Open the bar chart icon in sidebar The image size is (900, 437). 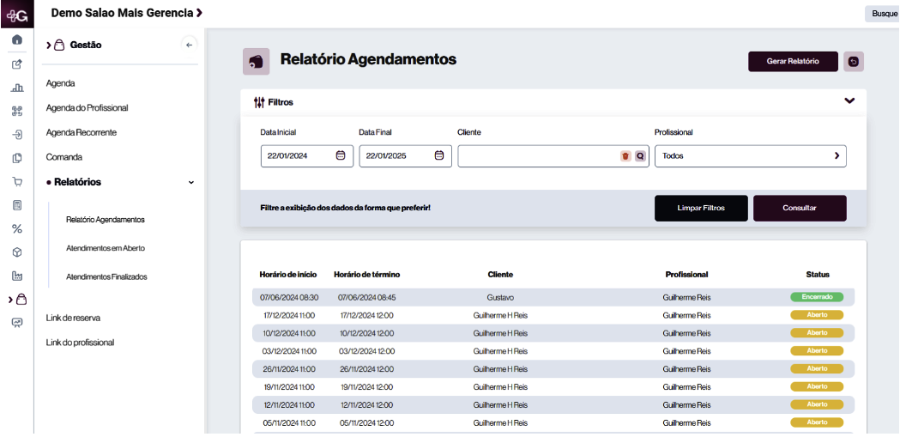click(x=16, y=88)
